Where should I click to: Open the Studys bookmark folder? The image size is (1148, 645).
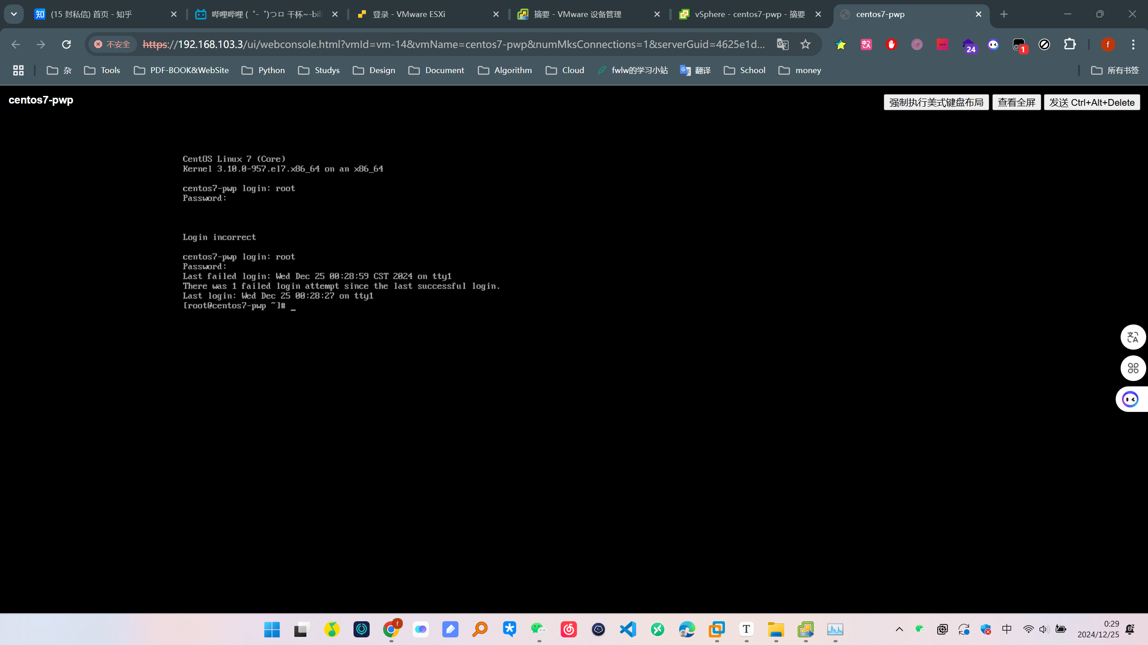(x=319, y=70)
